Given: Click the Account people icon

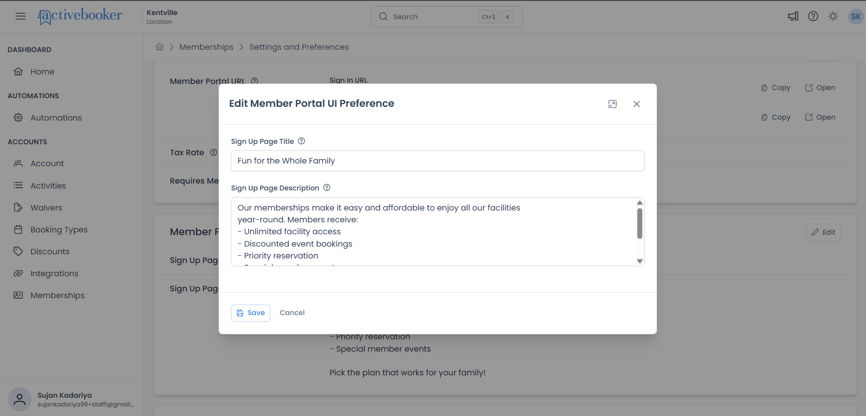Looking at the screenshot, I should click(x=18, y=163).
